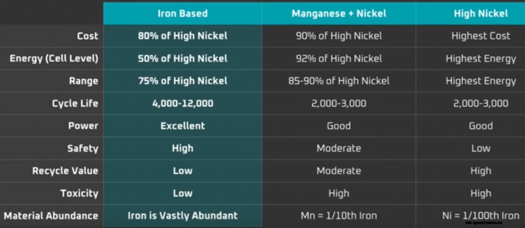Select the Recycle Value row label
The height and width of the screenshot is (228, 525).
(x=65, y=171)
